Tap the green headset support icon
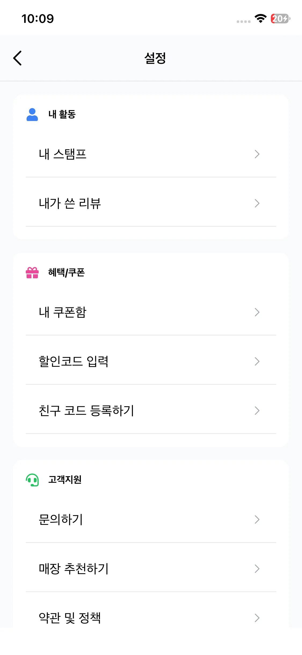 coord(32,480)
